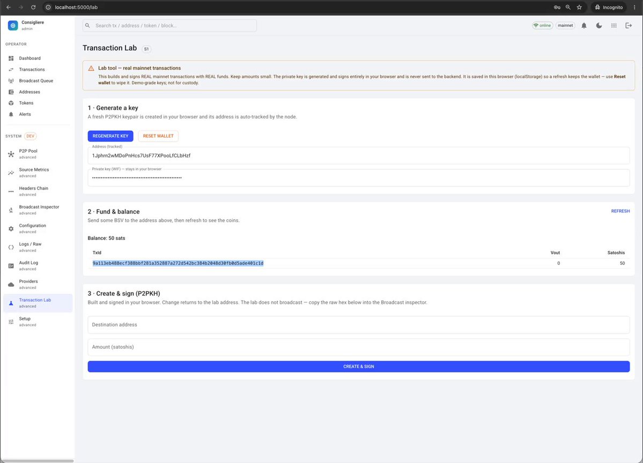Click REFRESH in Fund & balance
This screenshot has height=463, width=643.
(x=620, y=211)
